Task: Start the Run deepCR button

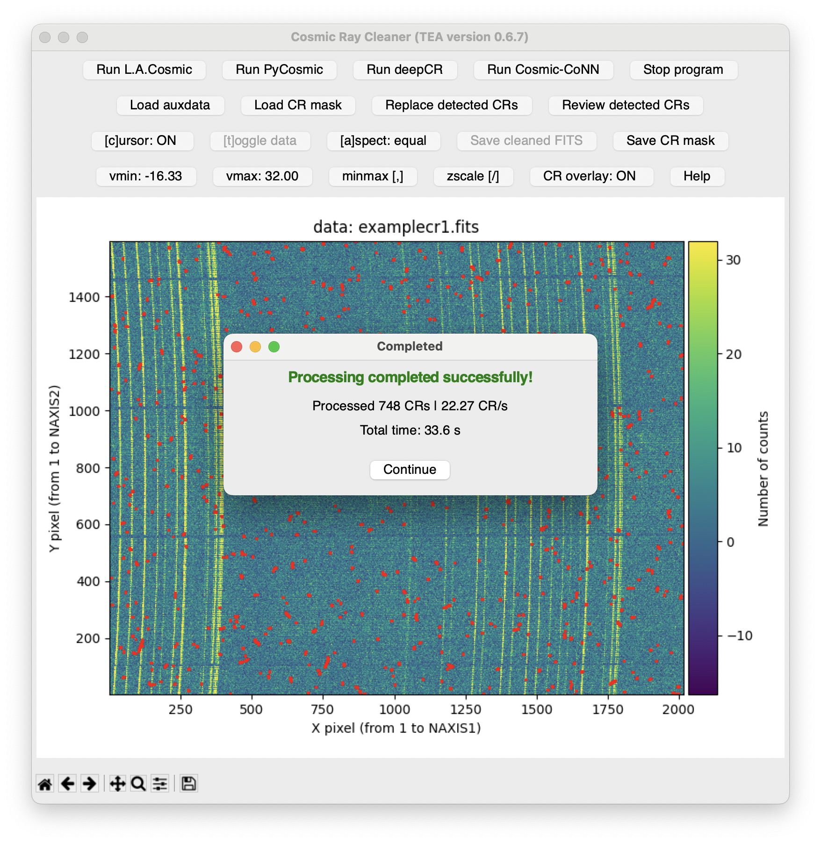Action: (x=405, y=70)
